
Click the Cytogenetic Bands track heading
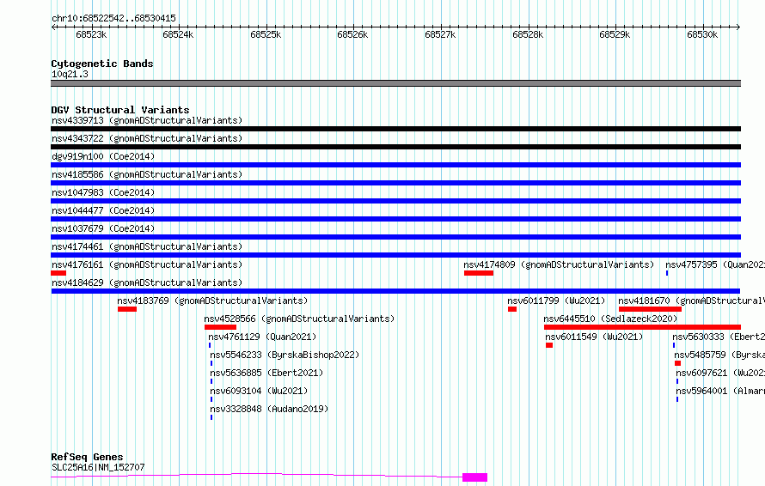coord(102,64)
